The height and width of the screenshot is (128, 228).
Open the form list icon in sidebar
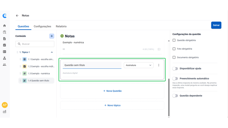pyautogui.click(x=4, y=52)
